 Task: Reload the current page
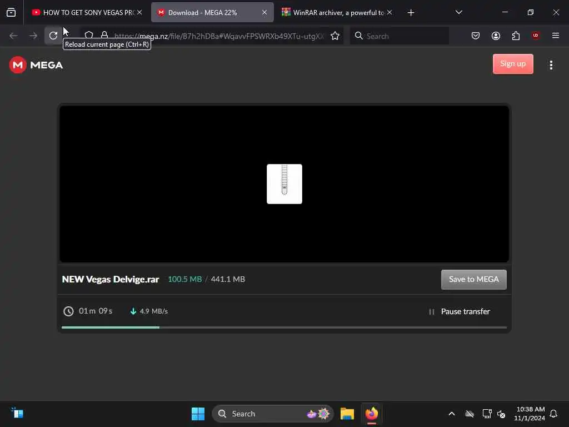point(53,36)
